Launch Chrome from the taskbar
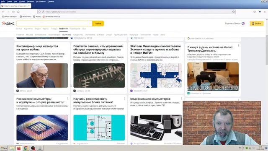The image size is (268, 151). click(26, 148)
